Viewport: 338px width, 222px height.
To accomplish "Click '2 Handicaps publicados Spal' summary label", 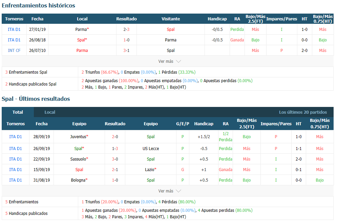I will (31, 84).
